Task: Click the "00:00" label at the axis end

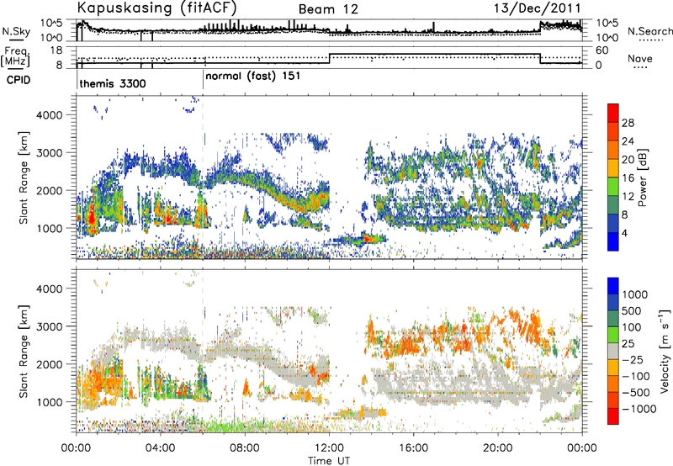Action: pos(582,448)
